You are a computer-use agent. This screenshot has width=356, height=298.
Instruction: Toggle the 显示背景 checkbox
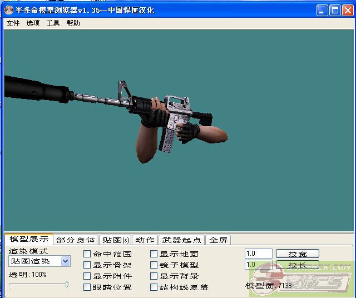(x=154, y=276)
